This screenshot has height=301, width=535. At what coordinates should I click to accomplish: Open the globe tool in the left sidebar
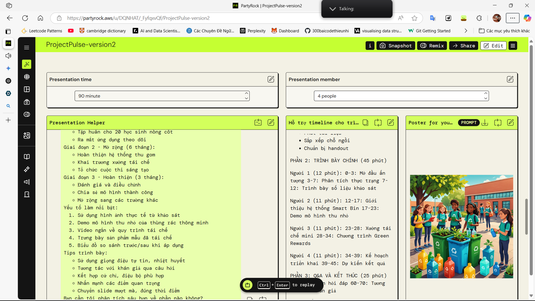point(26,77)
